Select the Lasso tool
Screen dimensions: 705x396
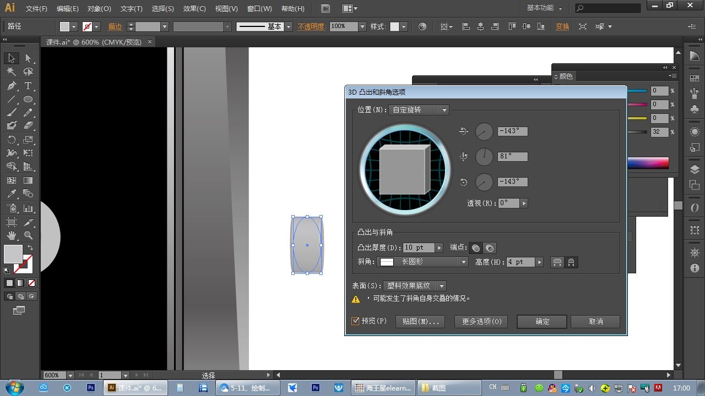point(28,71)
